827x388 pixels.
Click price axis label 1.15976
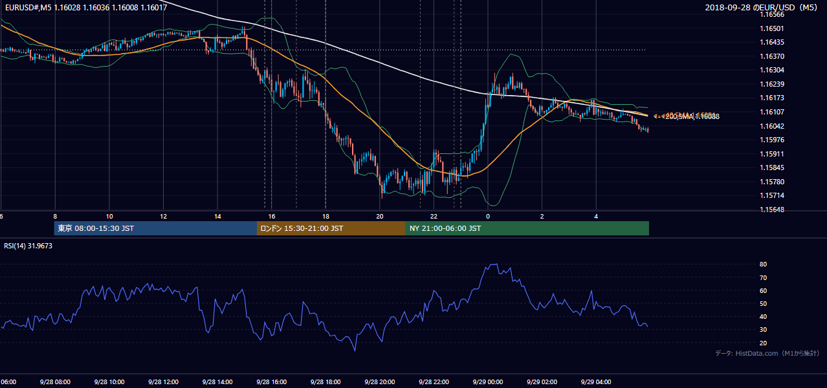[772, 140]
